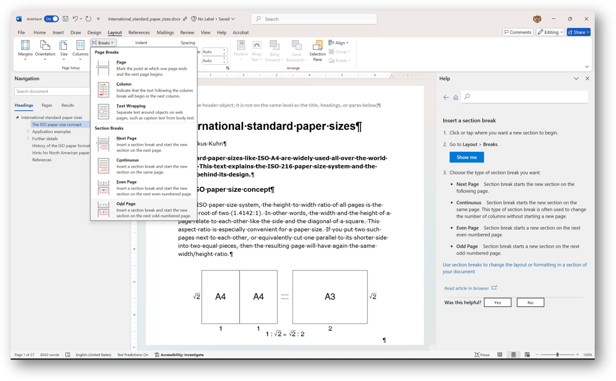Open Read article in browser link
The image size is (616, 381).
[467, 287]
